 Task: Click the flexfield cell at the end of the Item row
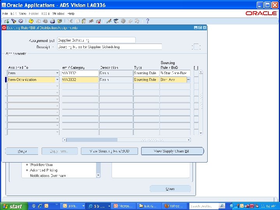(196, 73)
